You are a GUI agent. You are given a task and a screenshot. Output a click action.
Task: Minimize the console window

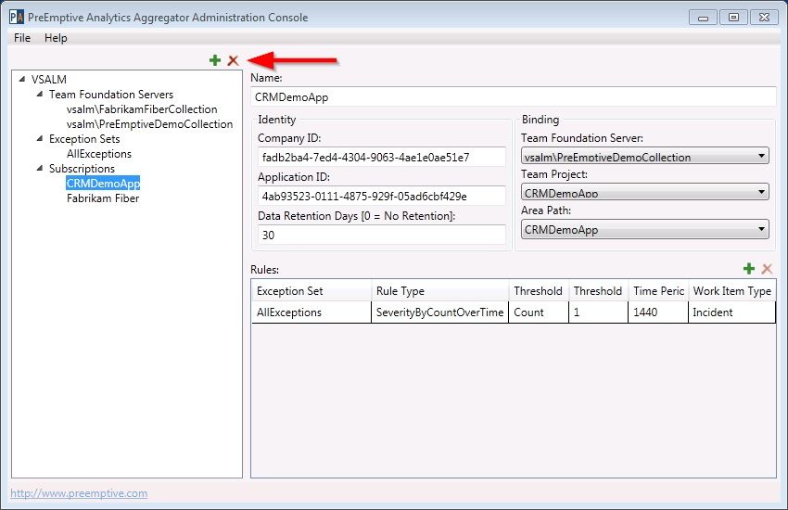pos(703,18)
